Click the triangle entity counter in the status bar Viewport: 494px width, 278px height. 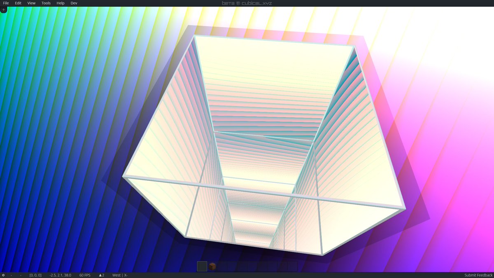(101, 275)
